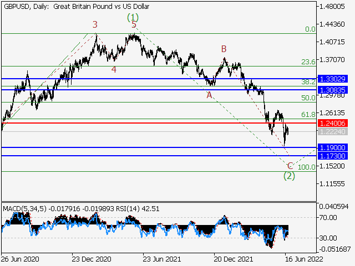
Task: Click the wave C label
Action: click(x=290, y=166)
